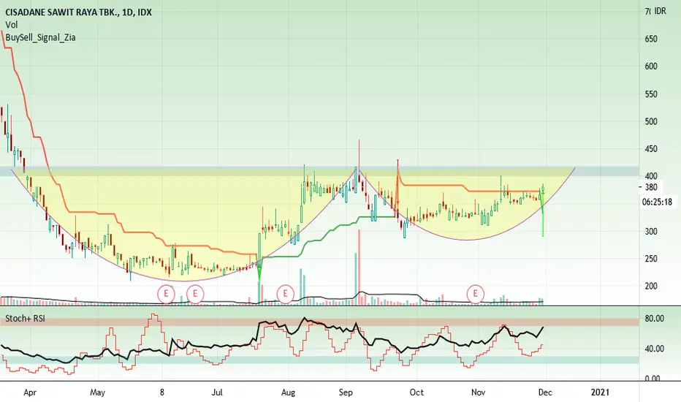Image resolution: width=681 pixels, height=402 pixels.
Task: Click the bar countdown timer 06:25:18
Action: coord(657,202)
